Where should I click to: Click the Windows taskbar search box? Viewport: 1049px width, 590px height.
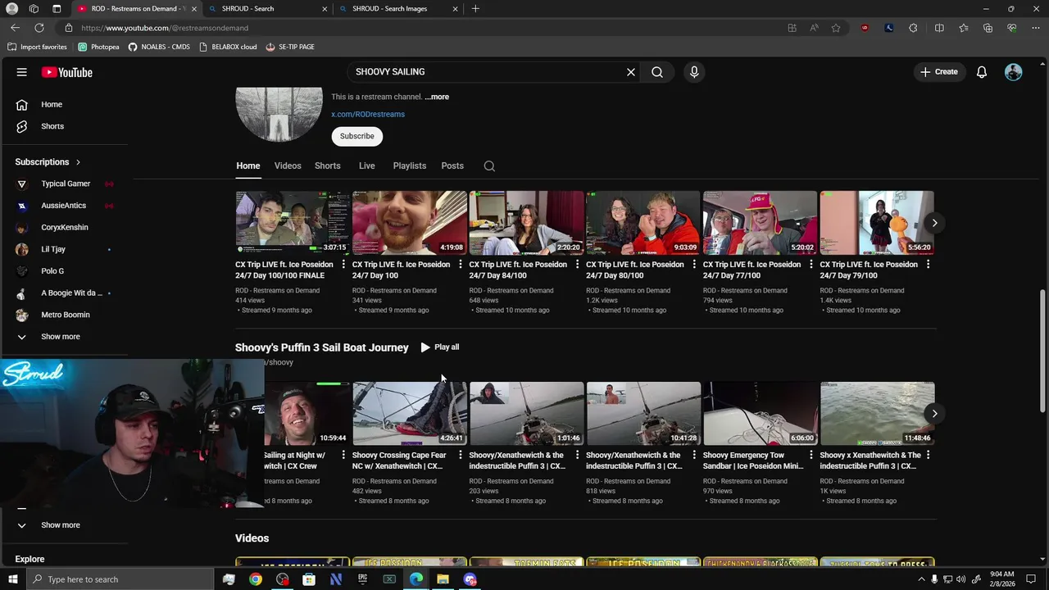(119, 579)
